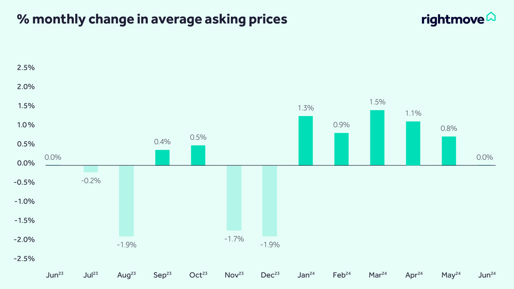The width and height of the screenshot is (514, 289).
Task: Click the rightmove brand wordmark
Action: coord(453,19)
